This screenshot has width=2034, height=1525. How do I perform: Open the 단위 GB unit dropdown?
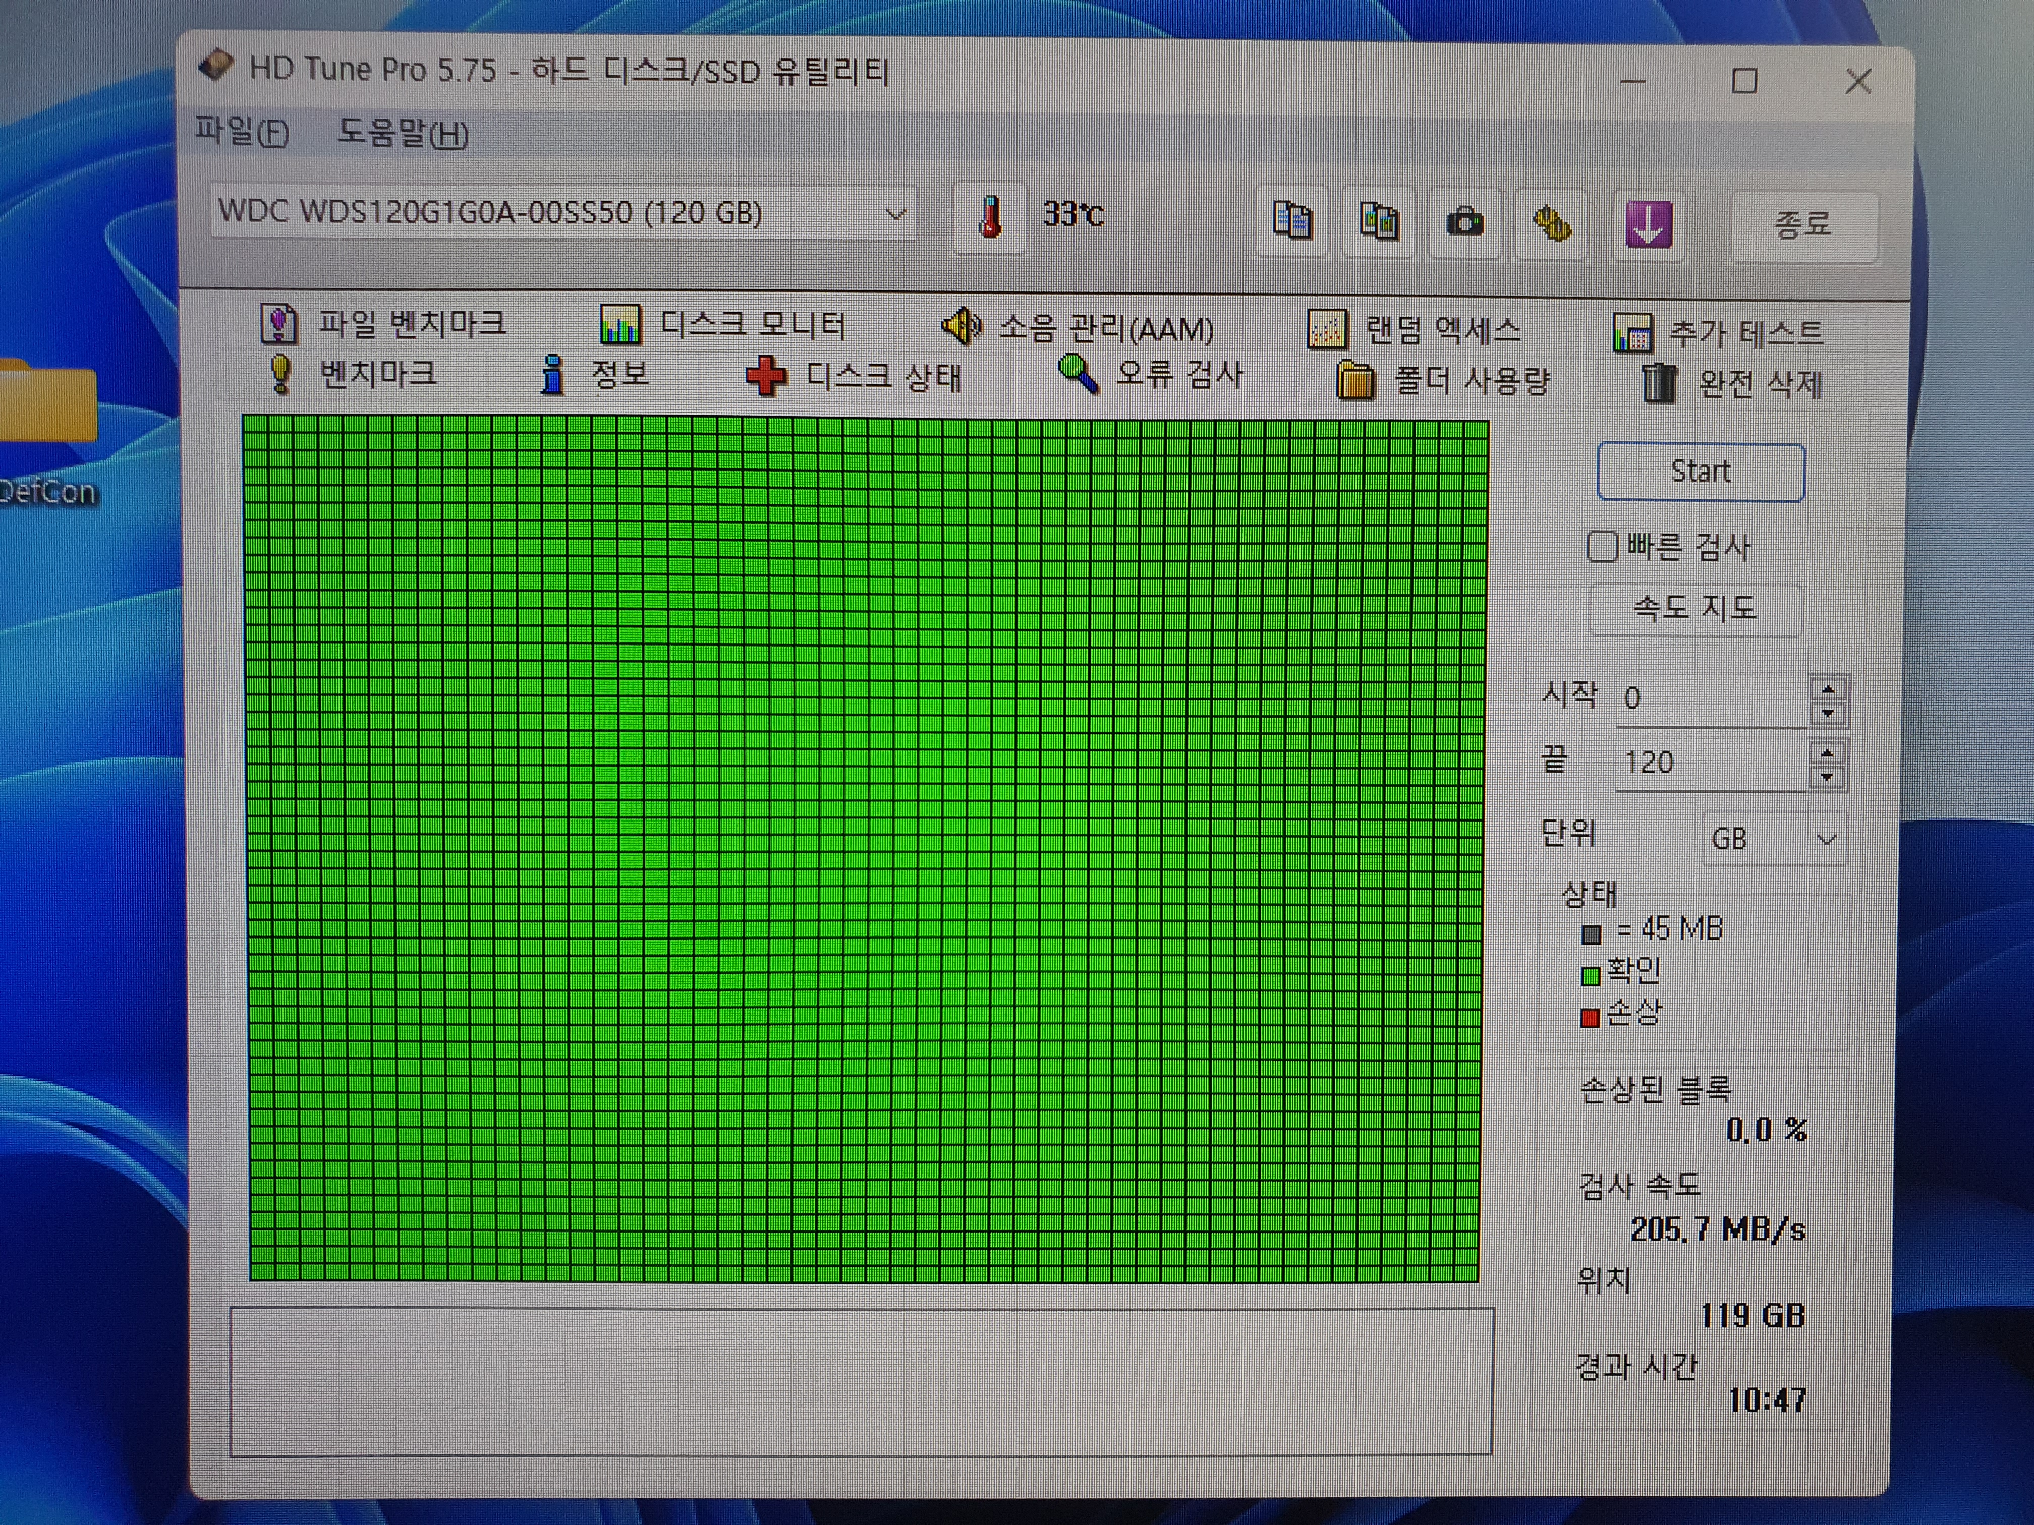coord(1774,838)
